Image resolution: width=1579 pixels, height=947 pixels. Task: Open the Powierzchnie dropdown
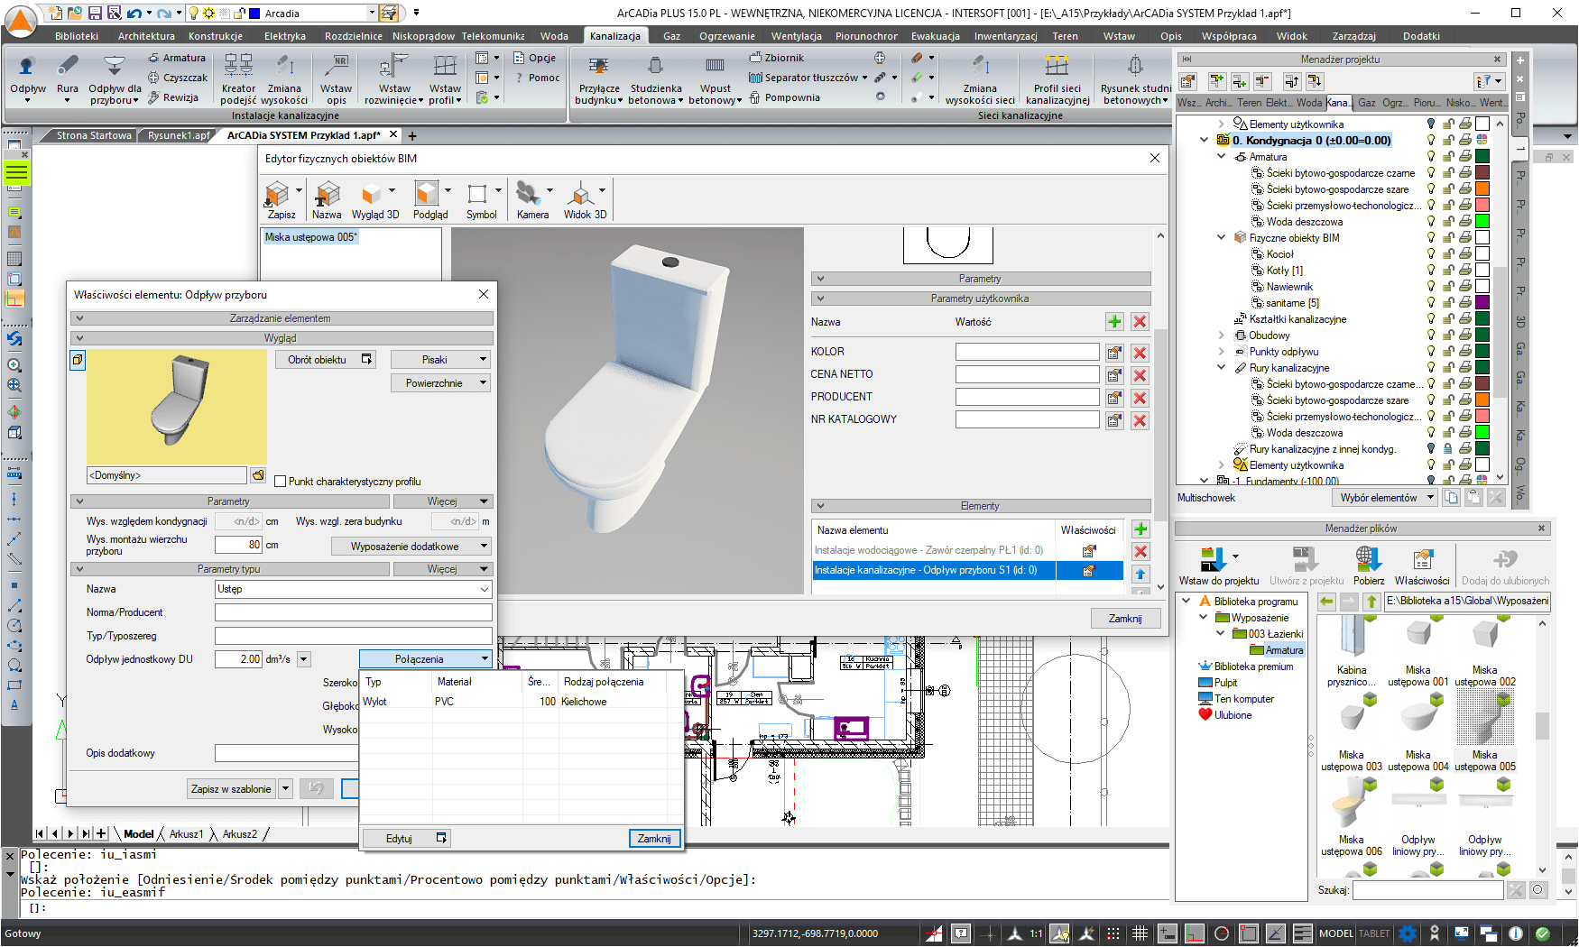[440, 383]
